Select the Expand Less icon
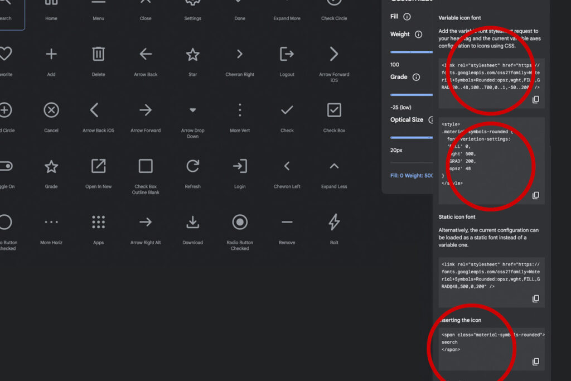 [334, 166]
